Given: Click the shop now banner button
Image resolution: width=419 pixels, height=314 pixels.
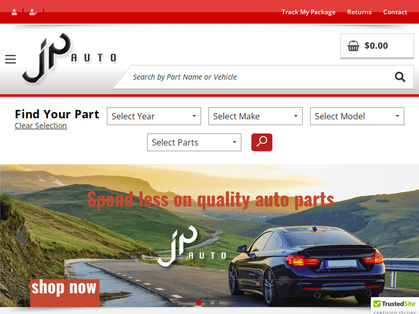Looking at the screenshot, I should [65, 293].
